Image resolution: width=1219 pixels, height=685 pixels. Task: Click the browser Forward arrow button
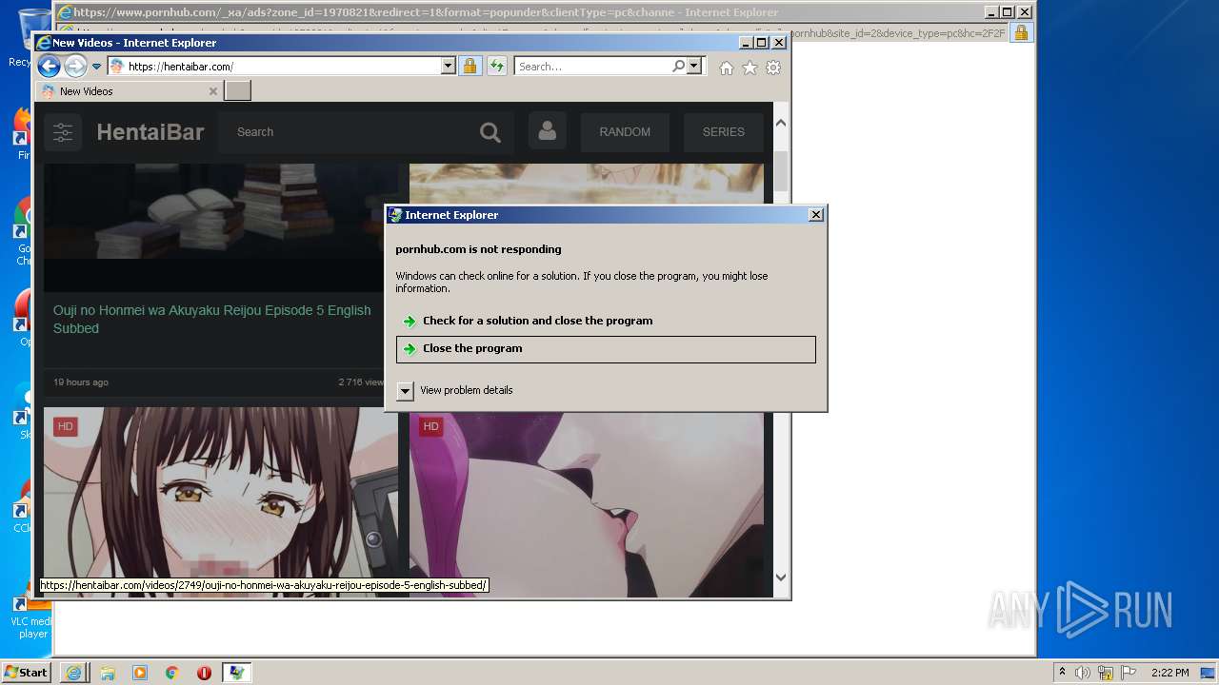point(75,66)
